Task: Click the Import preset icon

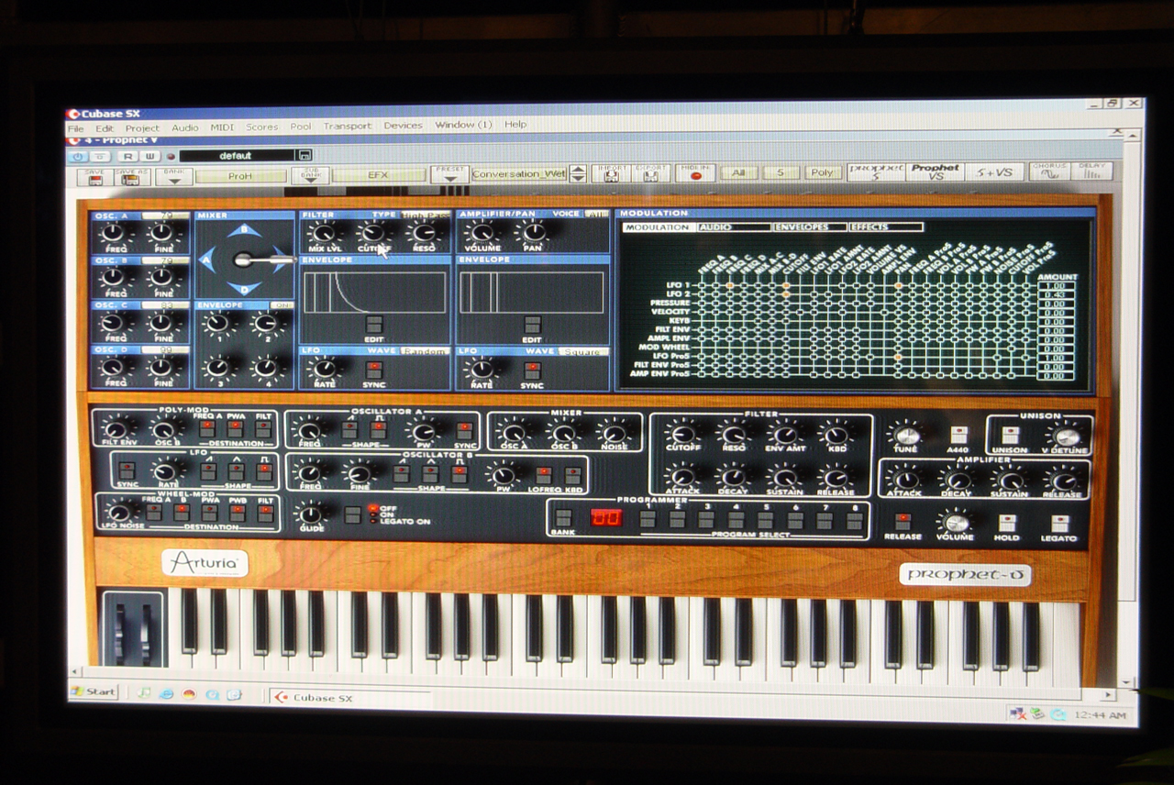Action: pos(610,173)
